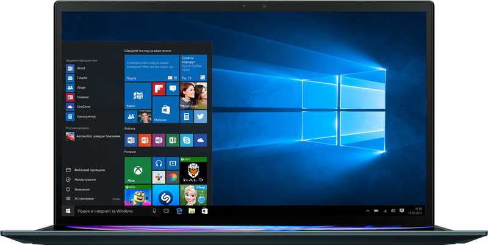Open the Shazam tile

click(x=165, y=195)
